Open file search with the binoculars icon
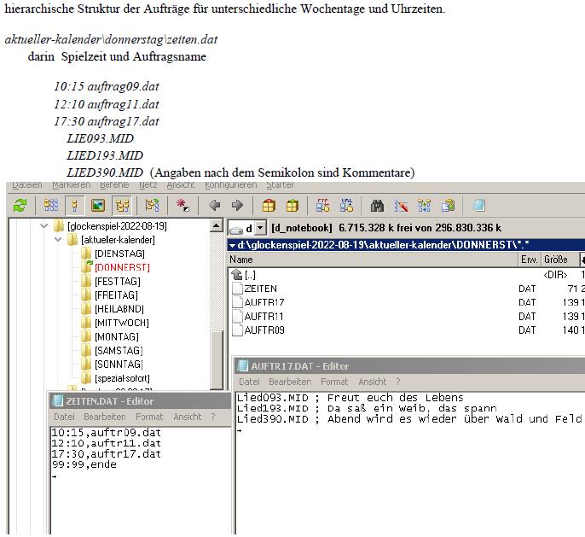 coord(377,206)
